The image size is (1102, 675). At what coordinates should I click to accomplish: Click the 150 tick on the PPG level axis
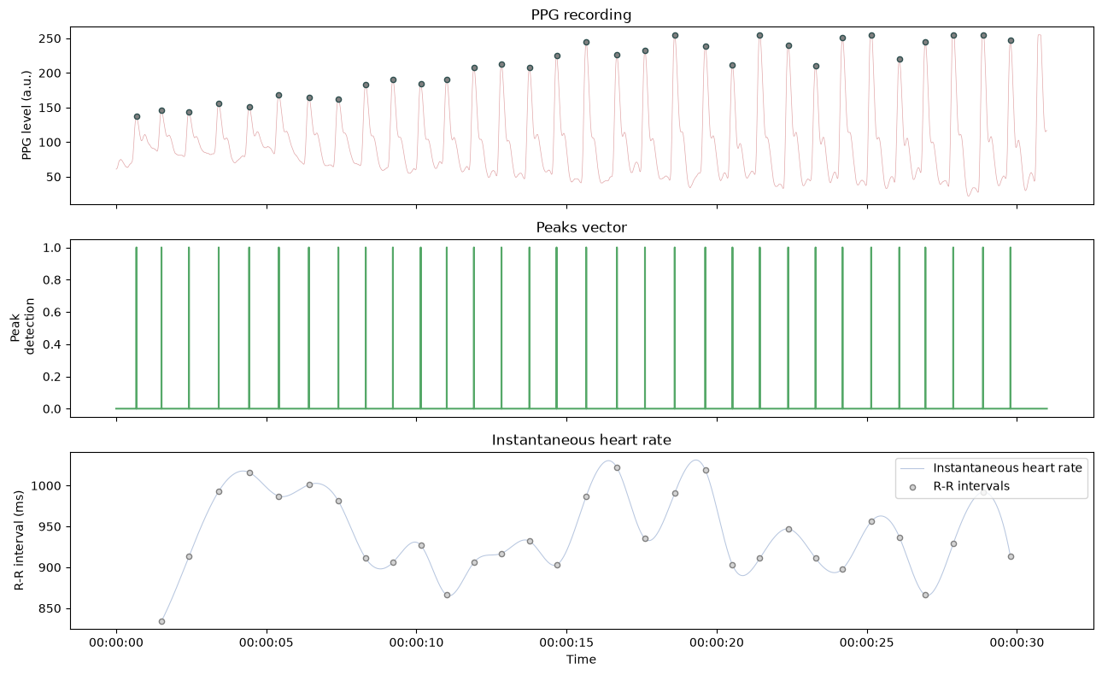click(53, 108)
